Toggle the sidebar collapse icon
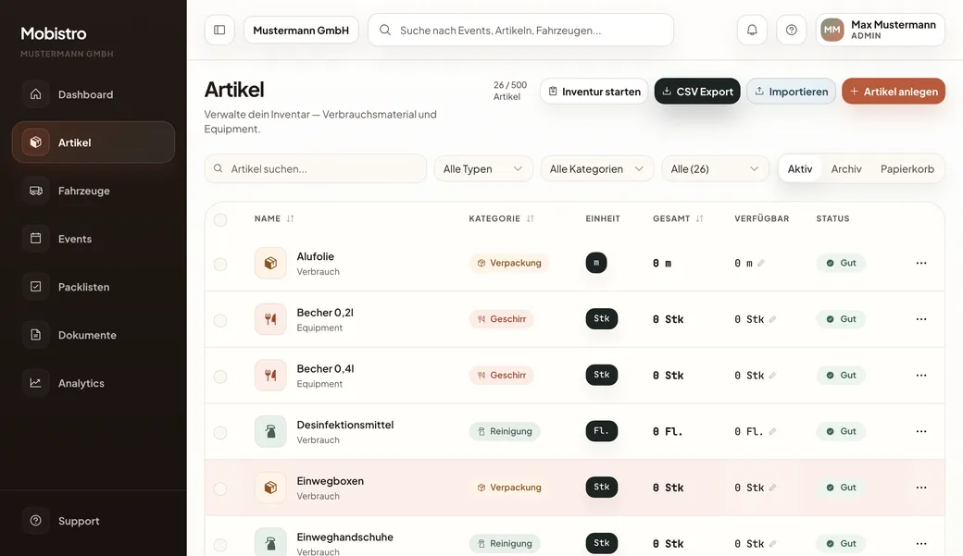The height and width of the screenshot is (556, 963). coord(219,31)
